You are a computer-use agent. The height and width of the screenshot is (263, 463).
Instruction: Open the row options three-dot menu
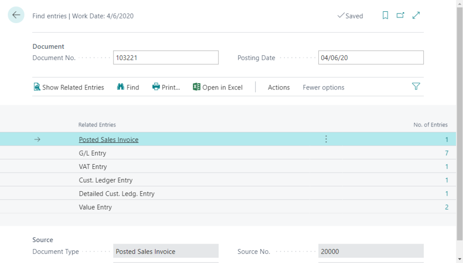[x=326, y=139]
